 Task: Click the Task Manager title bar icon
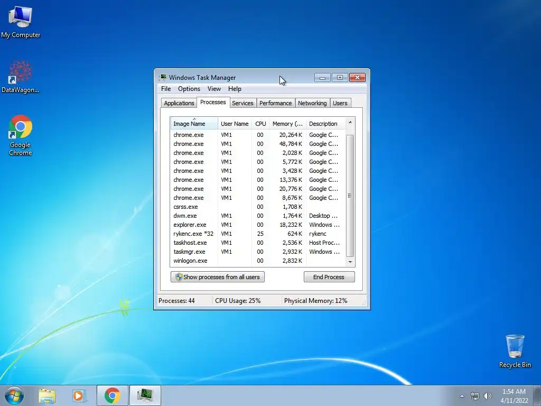pos(163,77)
